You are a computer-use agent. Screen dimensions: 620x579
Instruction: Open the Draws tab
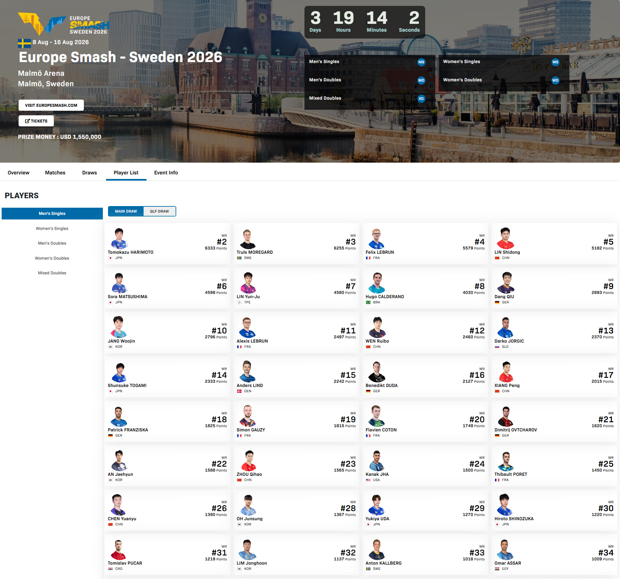click(x=89, y=173)
